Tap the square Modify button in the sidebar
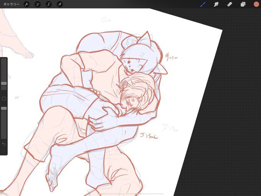 click(x=4, y=98)
